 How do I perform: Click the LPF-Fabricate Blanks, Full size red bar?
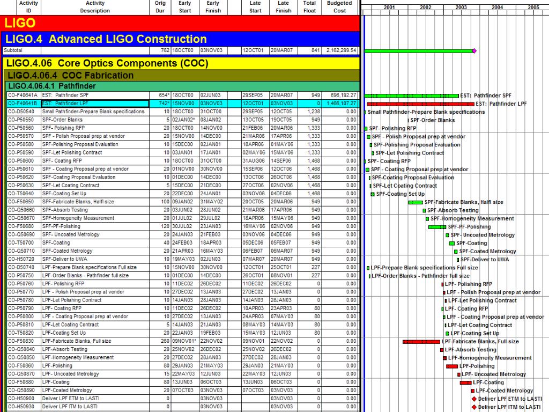(x=421, y=342)
